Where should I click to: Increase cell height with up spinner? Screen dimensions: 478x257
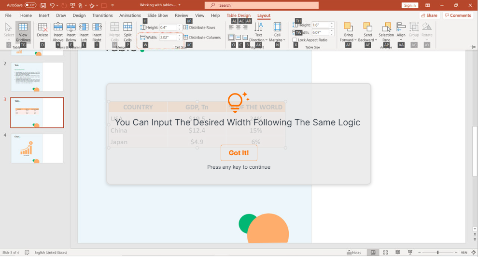pyautogui.click(x=179, y=26)
